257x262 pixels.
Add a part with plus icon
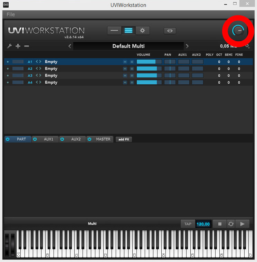pos(18,46)
